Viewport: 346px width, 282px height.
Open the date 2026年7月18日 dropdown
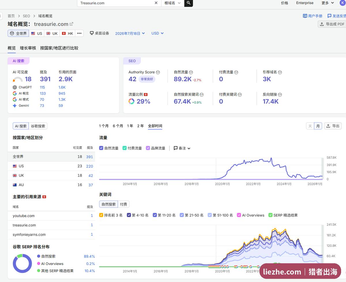point(130,33)
